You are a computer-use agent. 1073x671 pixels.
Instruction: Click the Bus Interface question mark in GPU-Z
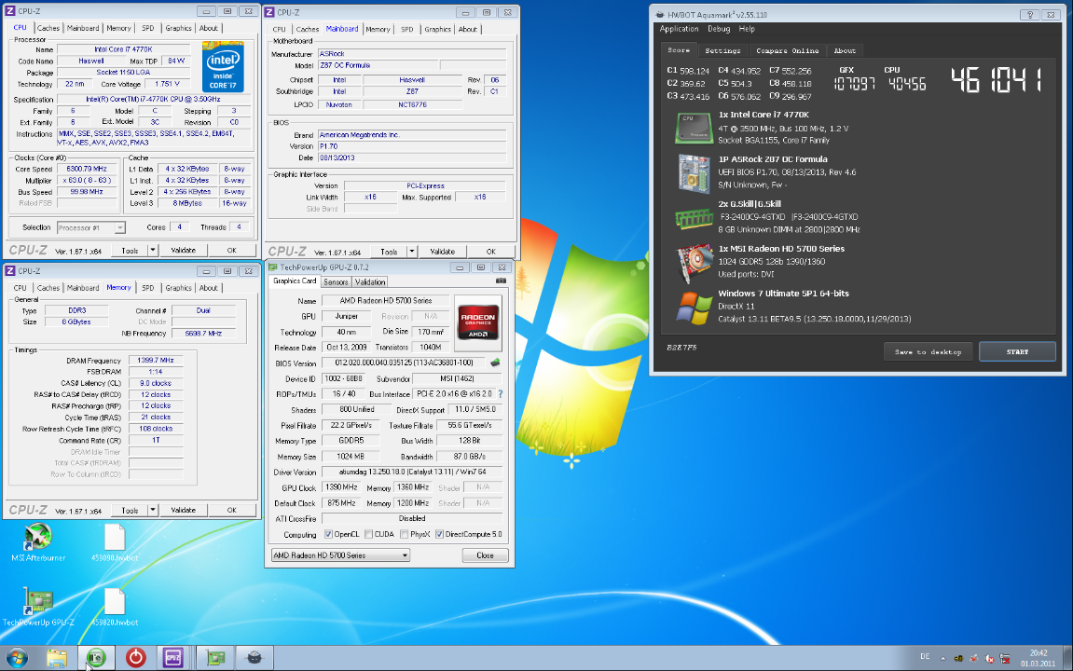[501, 394]
